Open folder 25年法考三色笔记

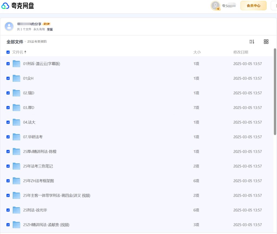pyautogui.click(x=38, y=166)
